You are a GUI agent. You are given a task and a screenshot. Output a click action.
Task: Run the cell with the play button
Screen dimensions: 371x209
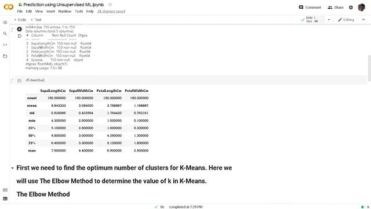pos(19,29)
